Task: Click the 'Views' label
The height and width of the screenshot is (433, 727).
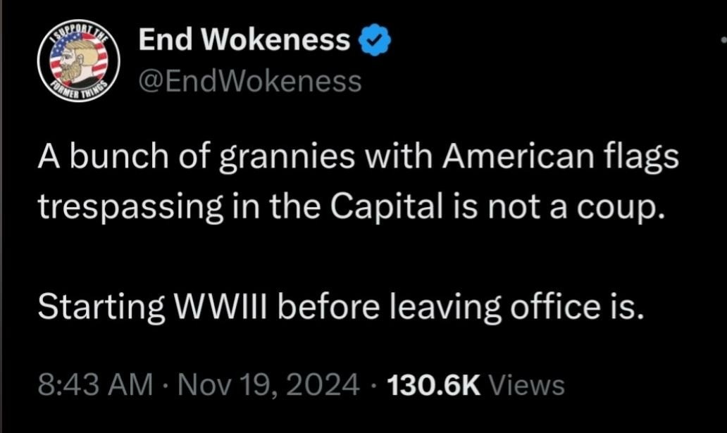Action: tap(526, 384)
